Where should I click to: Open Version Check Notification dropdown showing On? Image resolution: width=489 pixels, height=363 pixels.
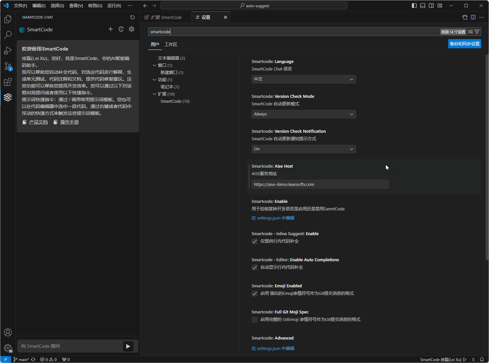(x=304, y=149)
